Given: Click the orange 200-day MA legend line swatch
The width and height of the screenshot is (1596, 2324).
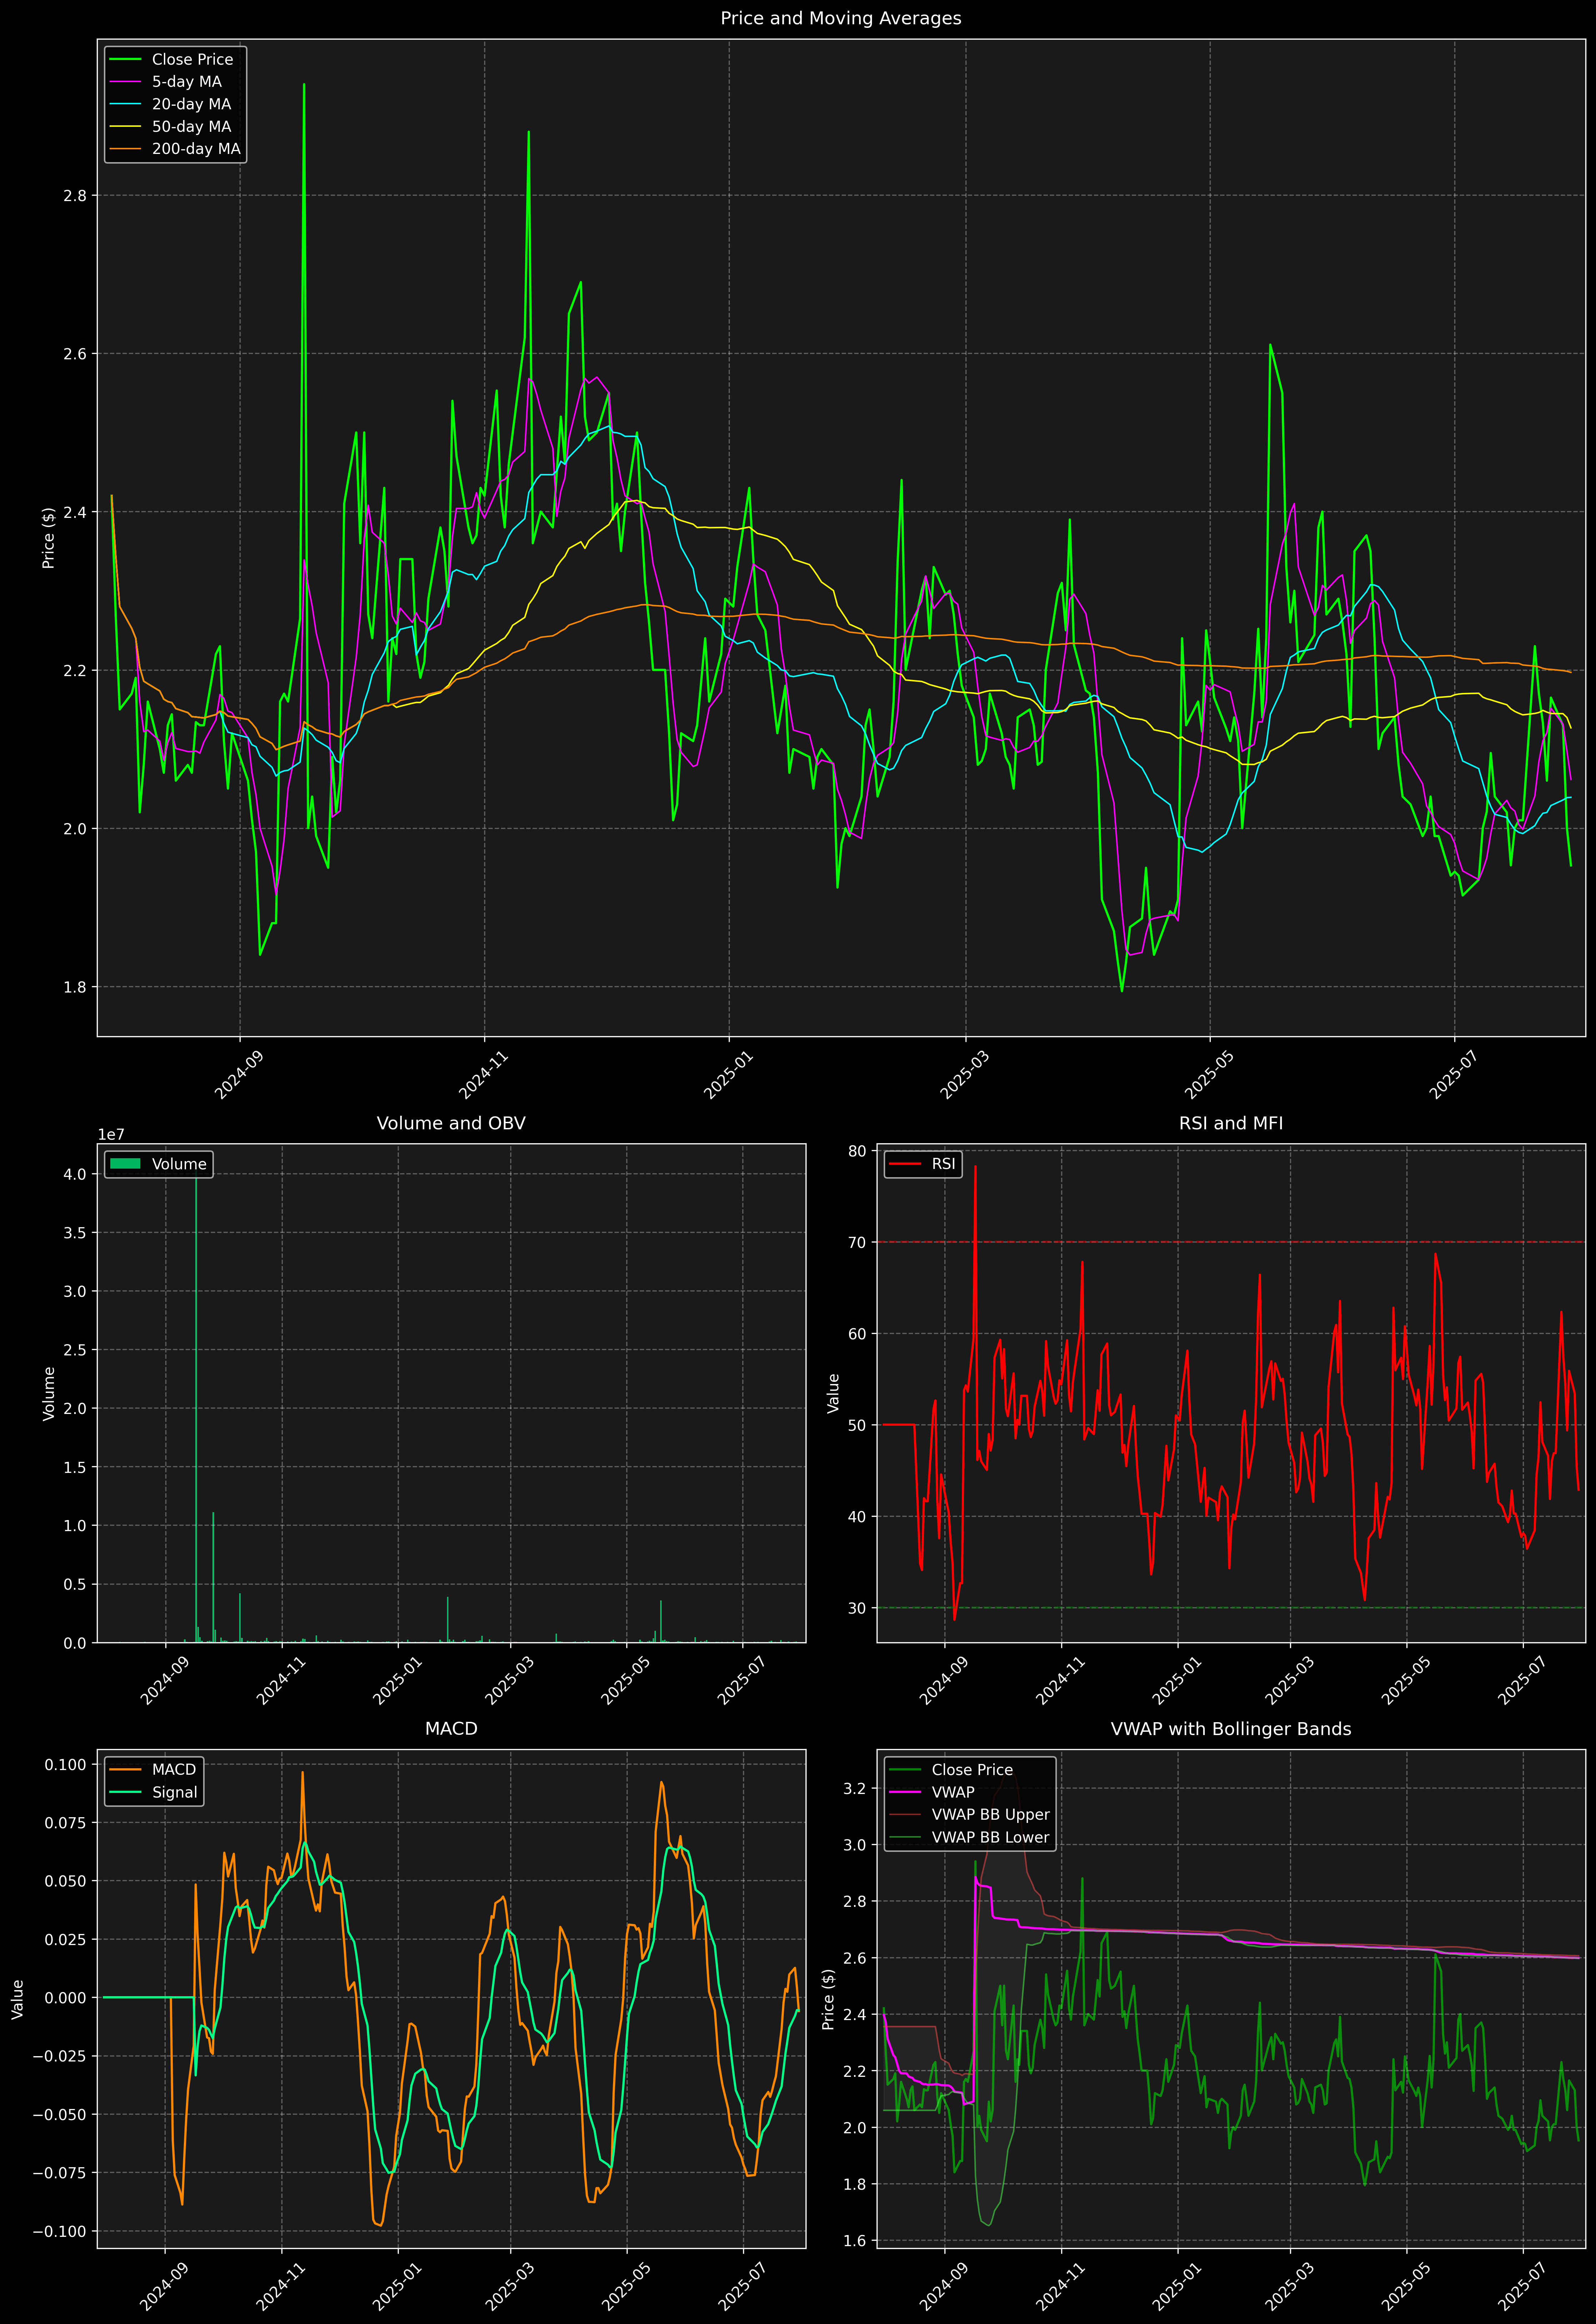Looking at the screenshot, I should pyautogui.click(x=125, y=149).
